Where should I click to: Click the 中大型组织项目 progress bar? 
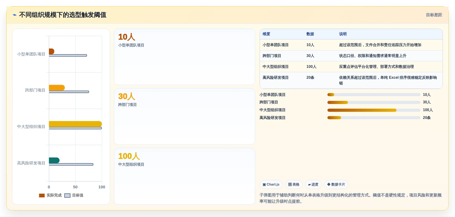click(374, 110)
